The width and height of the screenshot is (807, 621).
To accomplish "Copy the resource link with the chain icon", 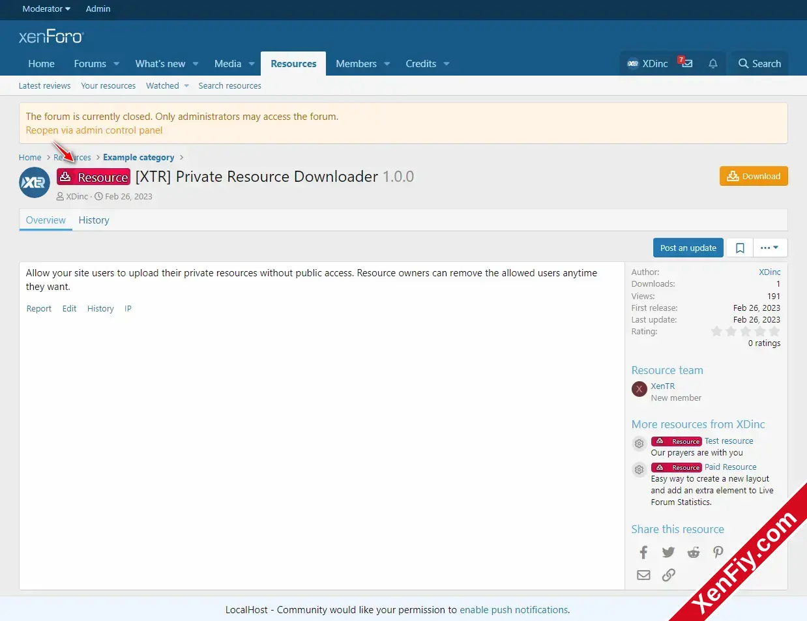I will point(668,575).
